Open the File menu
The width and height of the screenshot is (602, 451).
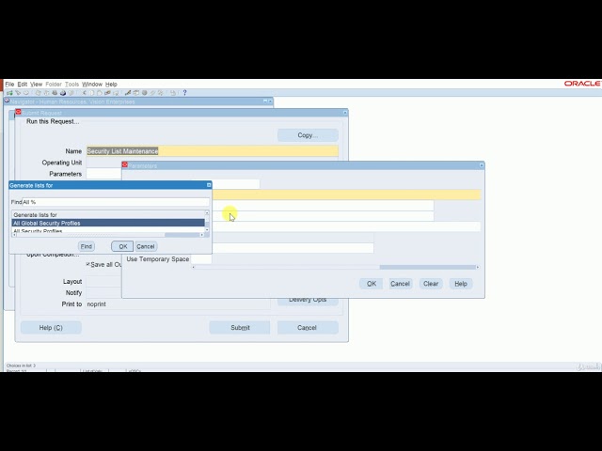[x=9, y=84]
